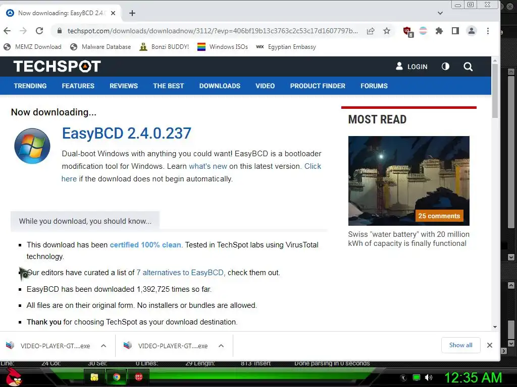This screenshot has width=517, height=387.
Task: Click the striped flag extension icon
Action: coord(423,31)
